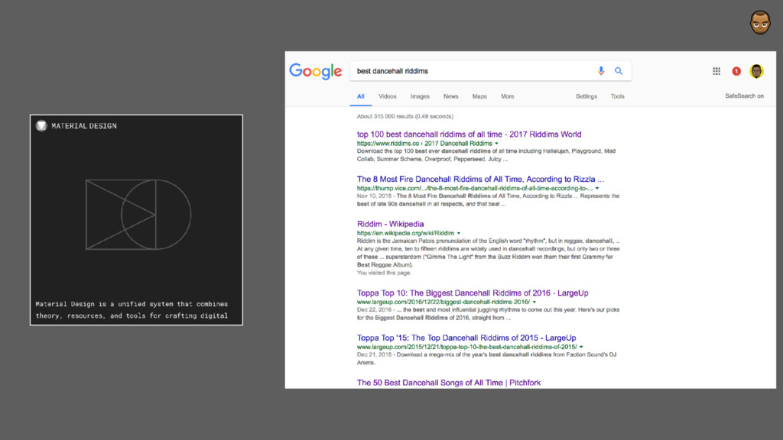Select the All search tab
The height and width of the screenshot is (440, 783).
click(x=361, y=96)
